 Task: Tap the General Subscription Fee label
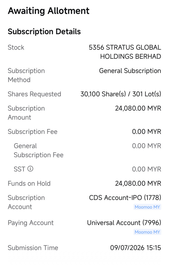(x=38, y=150)
